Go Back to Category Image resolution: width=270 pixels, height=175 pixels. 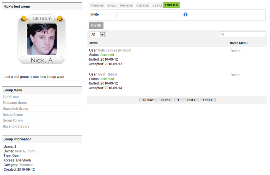16,127
